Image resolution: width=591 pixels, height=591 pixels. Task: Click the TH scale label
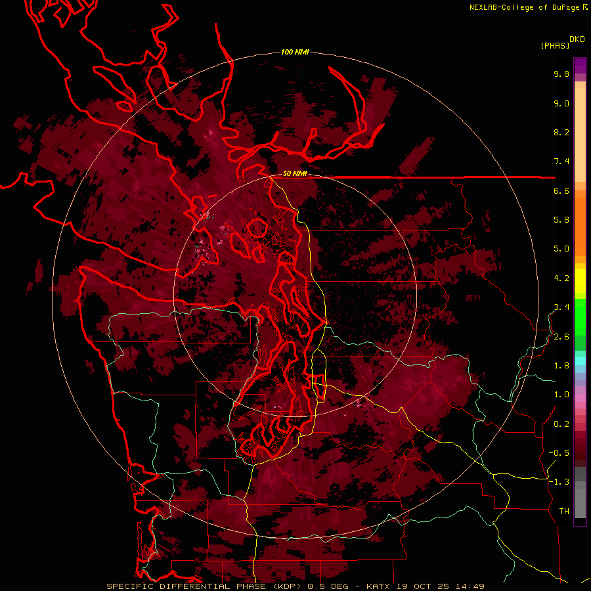(x=564, y=512)
